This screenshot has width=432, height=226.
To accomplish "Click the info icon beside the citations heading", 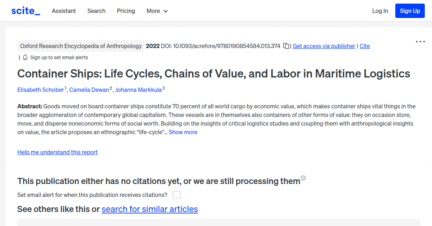I will [x=303, y=178].
